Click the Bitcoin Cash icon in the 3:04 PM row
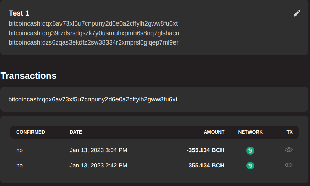The height and width of the screenshot is (186, 310). [250, 150]
